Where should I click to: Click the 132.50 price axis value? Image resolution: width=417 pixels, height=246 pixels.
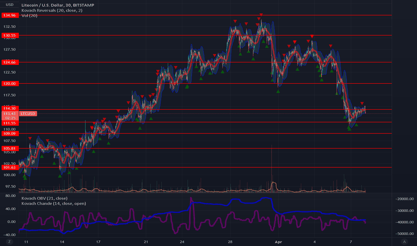click(9, 26)
